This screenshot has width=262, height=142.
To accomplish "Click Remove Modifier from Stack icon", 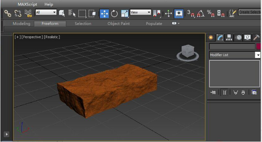I will coord(243,92).
